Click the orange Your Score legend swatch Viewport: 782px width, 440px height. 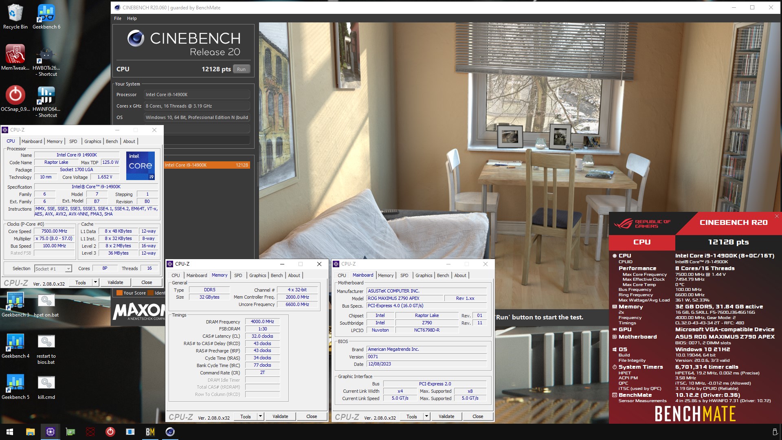tap(119, 293)
